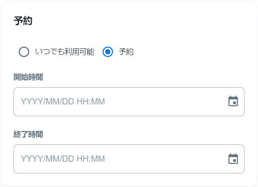Image resolution: width=258 pixels, height=187 pixels.
Task: Show the date picker for end time
Action: (x=233, y=159)
